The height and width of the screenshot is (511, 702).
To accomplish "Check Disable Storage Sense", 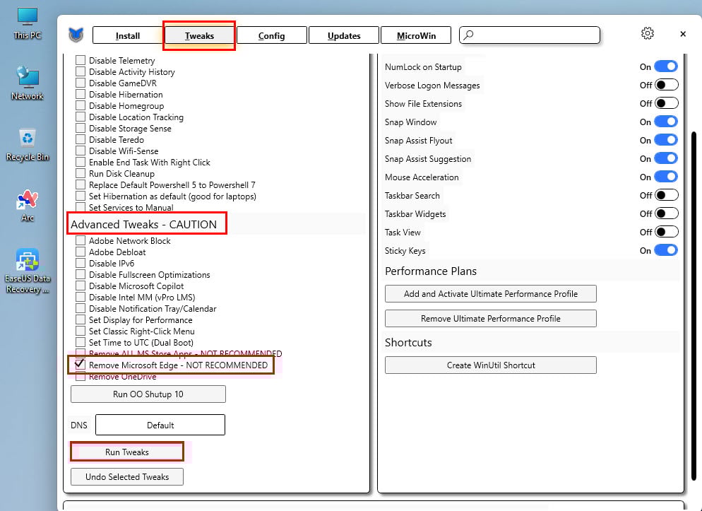I will 81,128.
